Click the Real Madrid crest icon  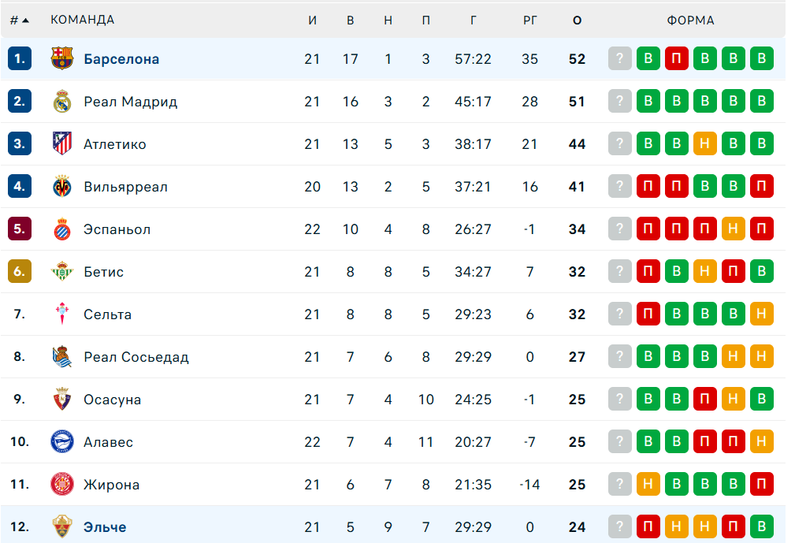pos(61,101)
